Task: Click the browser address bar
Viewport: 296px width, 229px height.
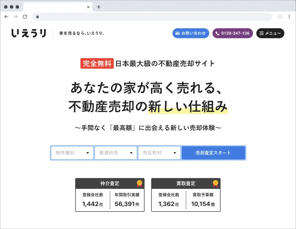Action: click(x=152, y=17)
